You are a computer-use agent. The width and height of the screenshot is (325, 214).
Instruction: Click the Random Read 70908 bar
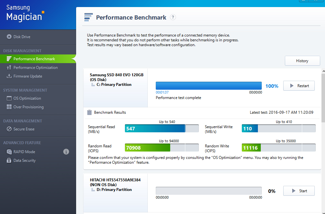tap(162, 148)
